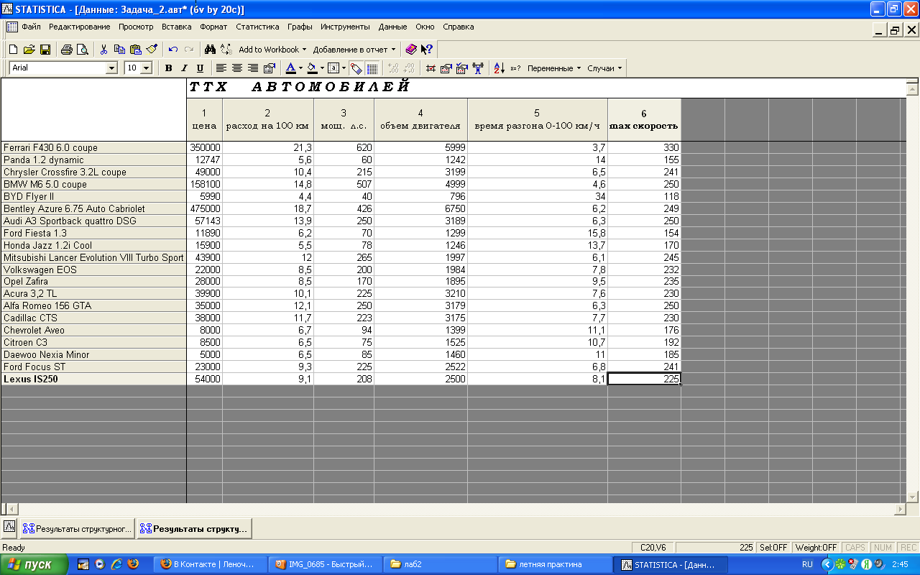Open the Arial font name dropdown
The height and width of the screenshot is (575, 920).
[x=111, y=68]
